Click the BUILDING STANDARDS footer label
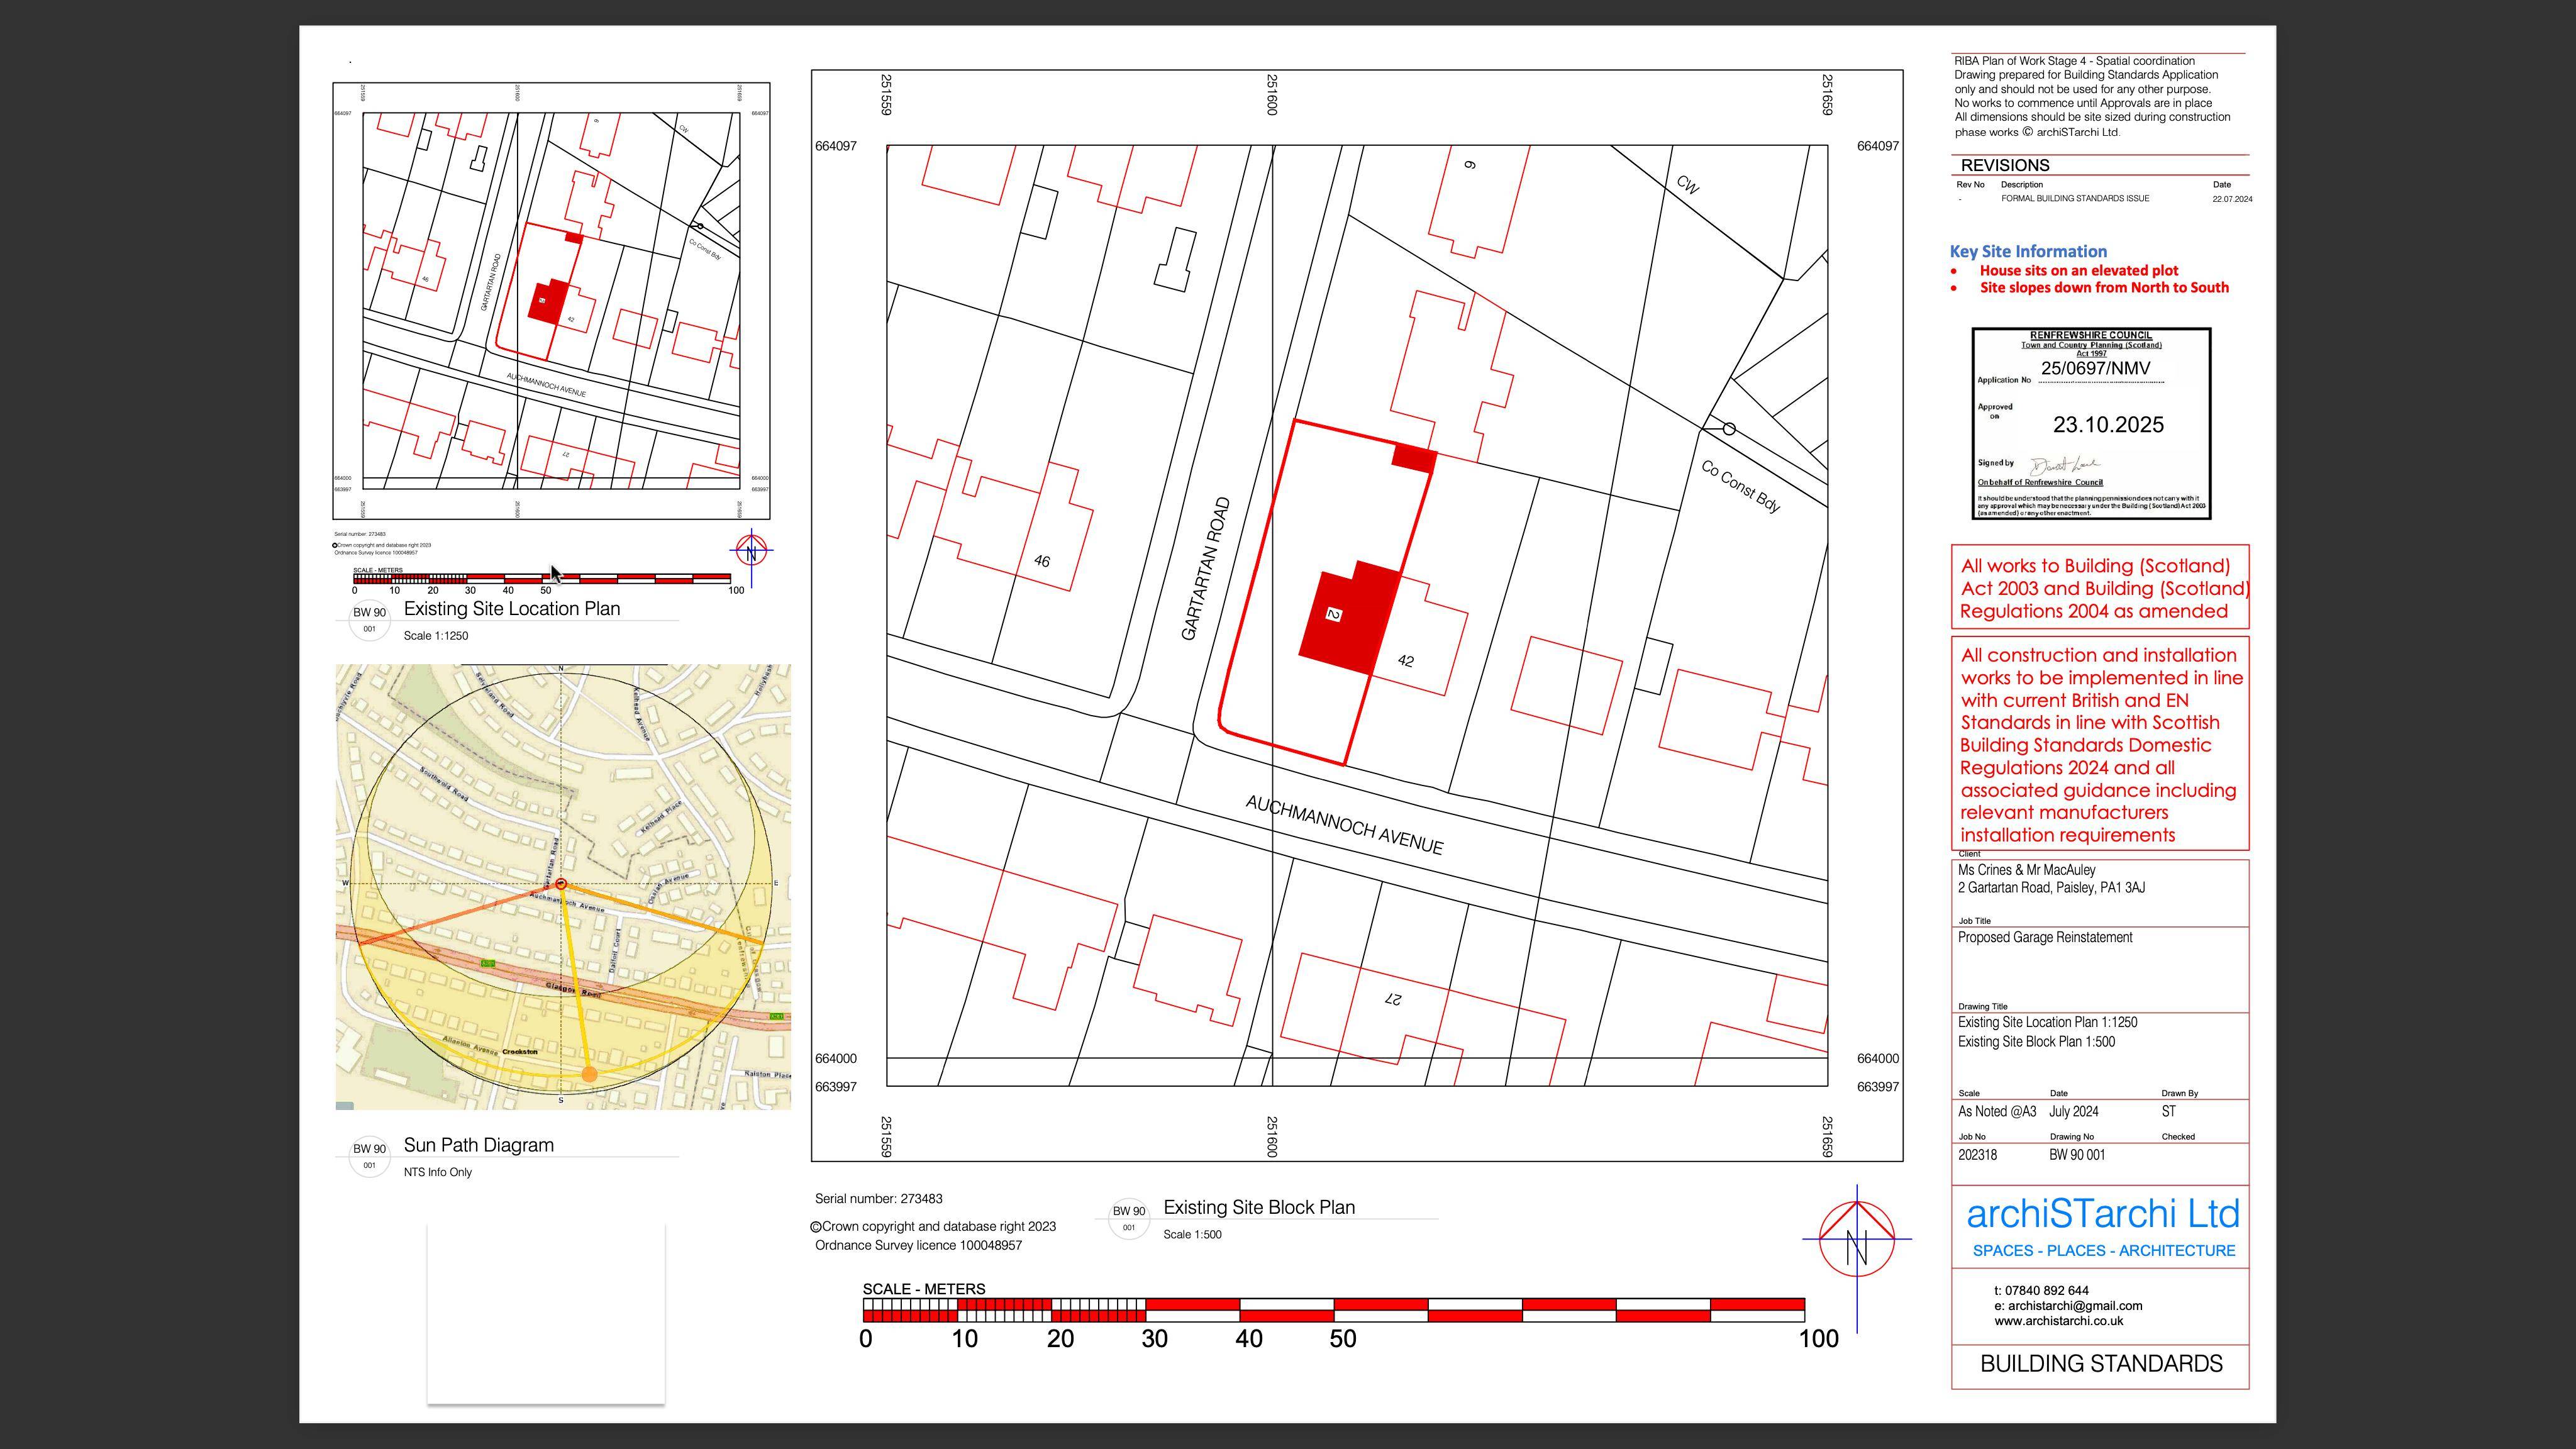Image resolution: width=2576 pixels, height=1449 pixels. point(2101,1364)
